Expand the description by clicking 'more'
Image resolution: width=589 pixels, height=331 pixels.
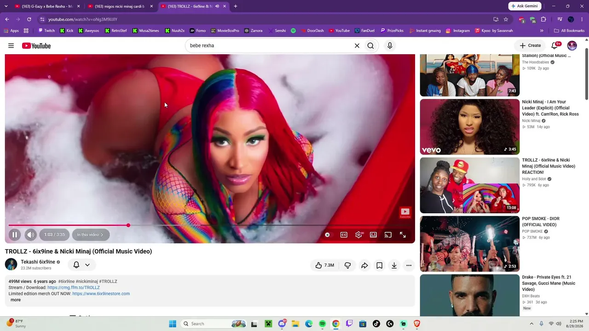point(16,300)
